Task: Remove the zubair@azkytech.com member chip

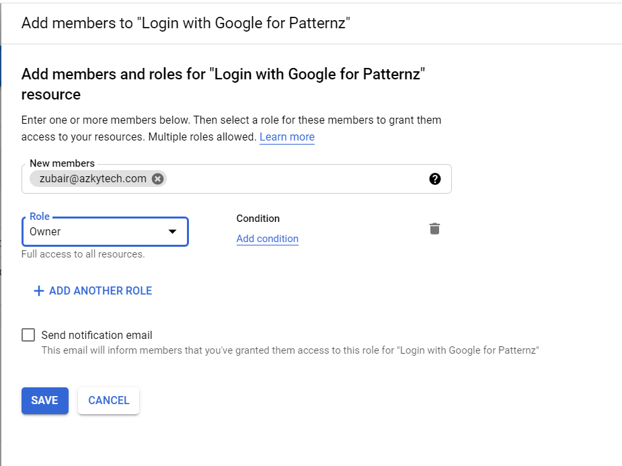Action: (157, 179)
